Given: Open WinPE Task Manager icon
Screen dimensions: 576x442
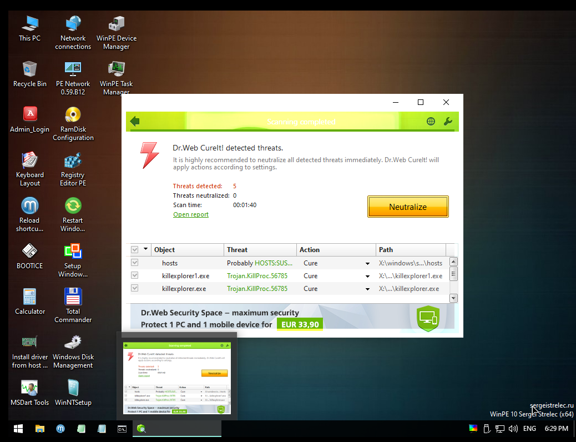Looking at the screenshot, I should 117,78.
